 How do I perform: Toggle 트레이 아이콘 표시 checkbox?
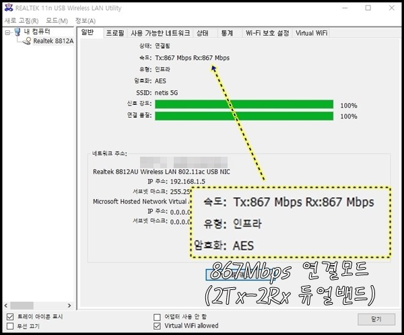click(x=10, y=316)
